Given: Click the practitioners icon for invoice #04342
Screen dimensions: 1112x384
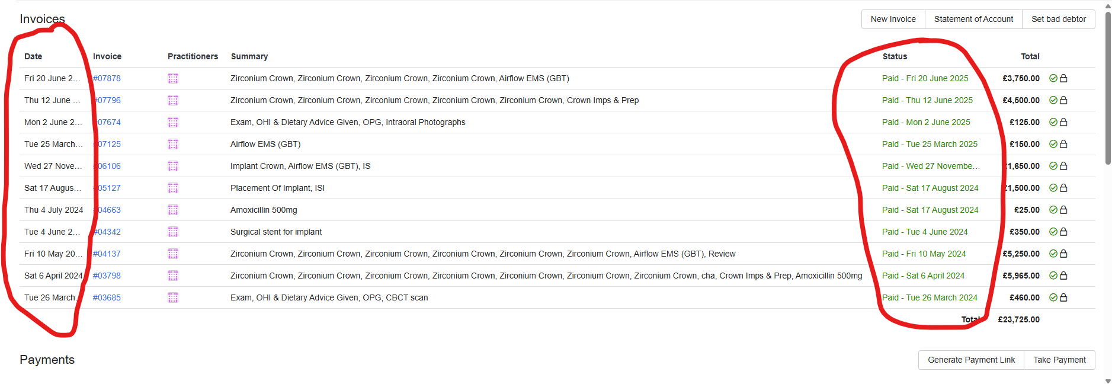Looking at the screenshot, I should [x=173, y=232].
